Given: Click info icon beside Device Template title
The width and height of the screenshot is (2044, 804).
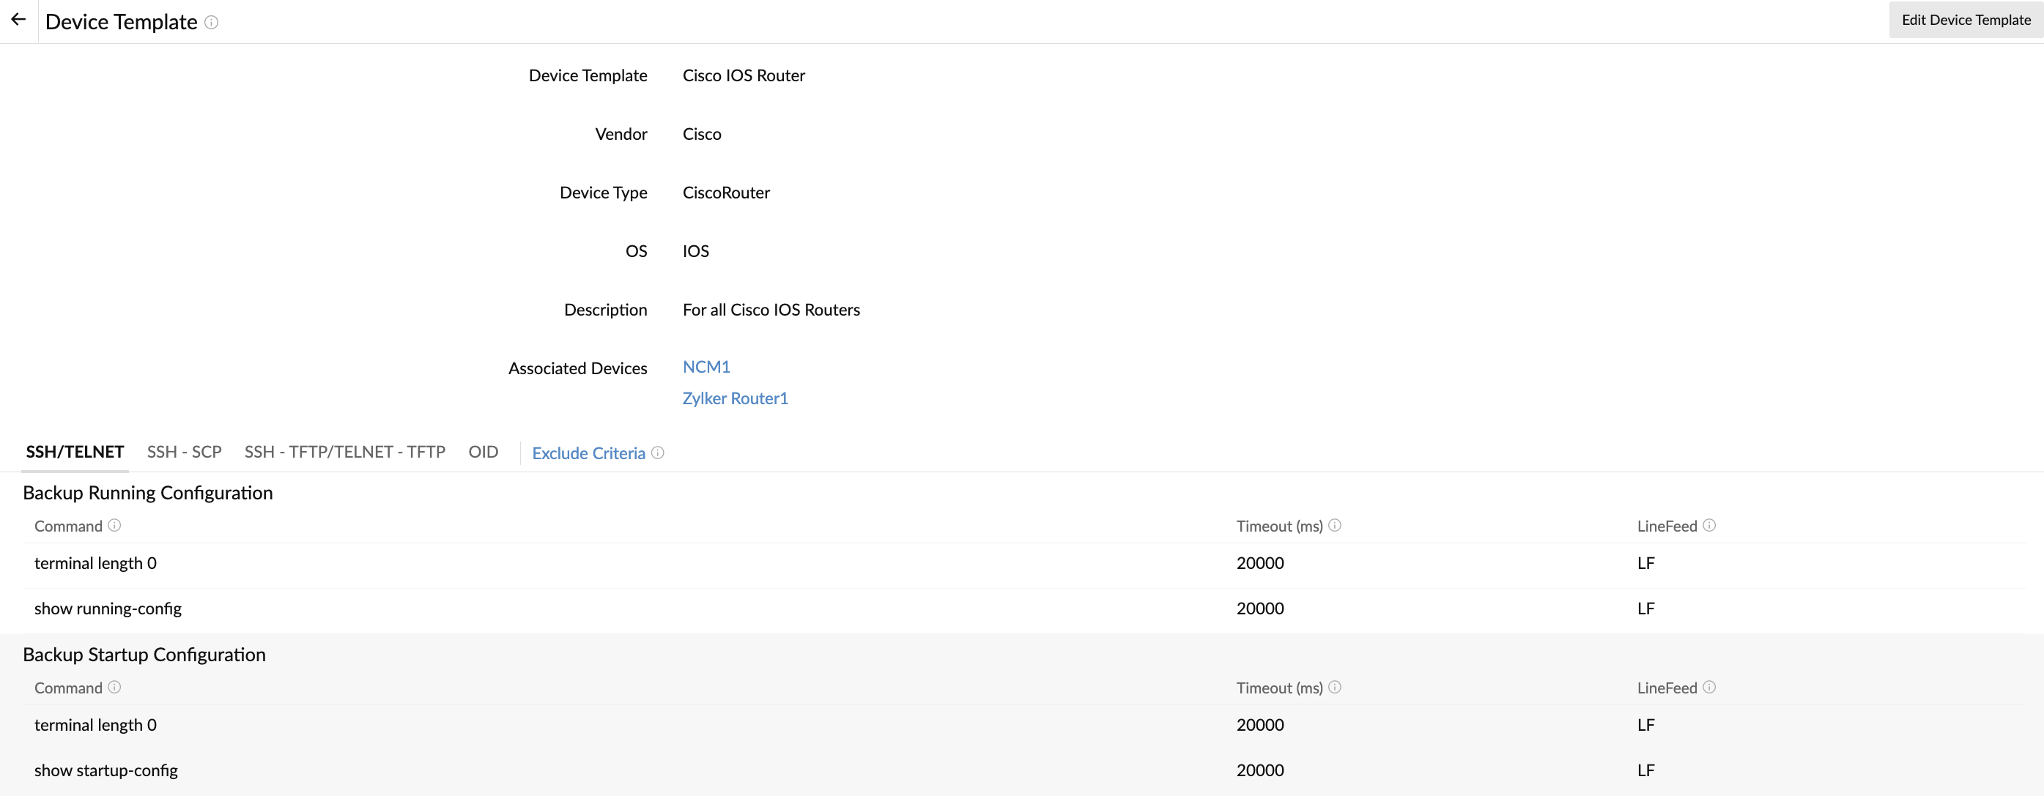Looking at the screenshot, I should pos(211,22).
